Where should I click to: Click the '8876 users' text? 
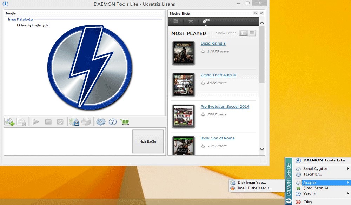(x=217, y=83)
